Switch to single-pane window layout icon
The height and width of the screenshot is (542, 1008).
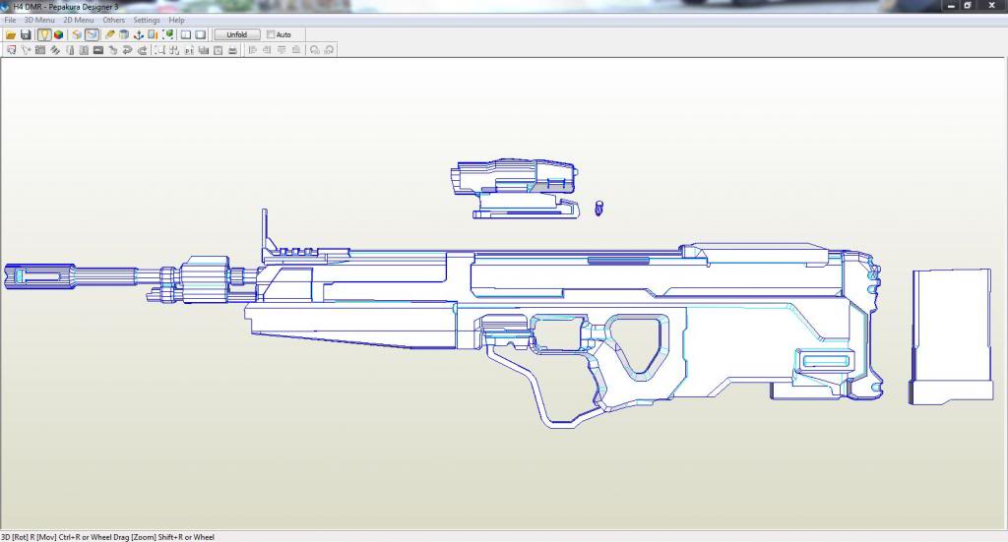(201, 34)
